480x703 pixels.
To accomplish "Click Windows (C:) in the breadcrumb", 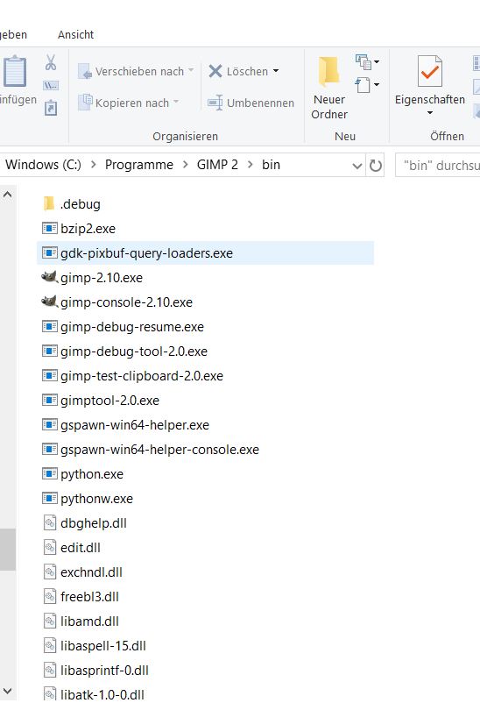I will (43, 165).
